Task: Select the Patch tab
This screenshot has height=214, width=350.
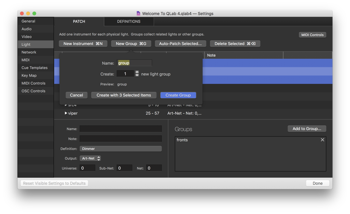Action: (79, 21)
